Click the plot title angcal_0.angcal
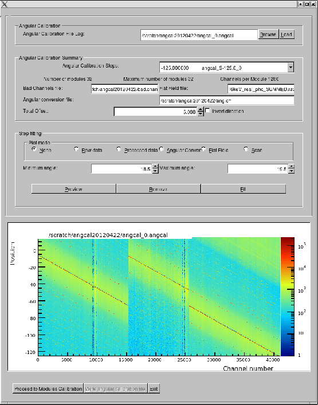Image resolution: width=318 pixels, height=405 pixels. click(x=108, y=235)
